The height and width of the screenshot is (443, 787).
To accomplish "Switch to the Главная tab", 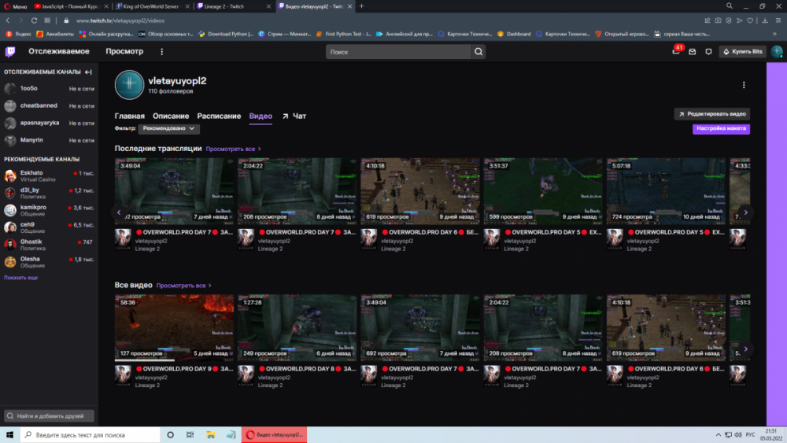I will tap(130, 116).
